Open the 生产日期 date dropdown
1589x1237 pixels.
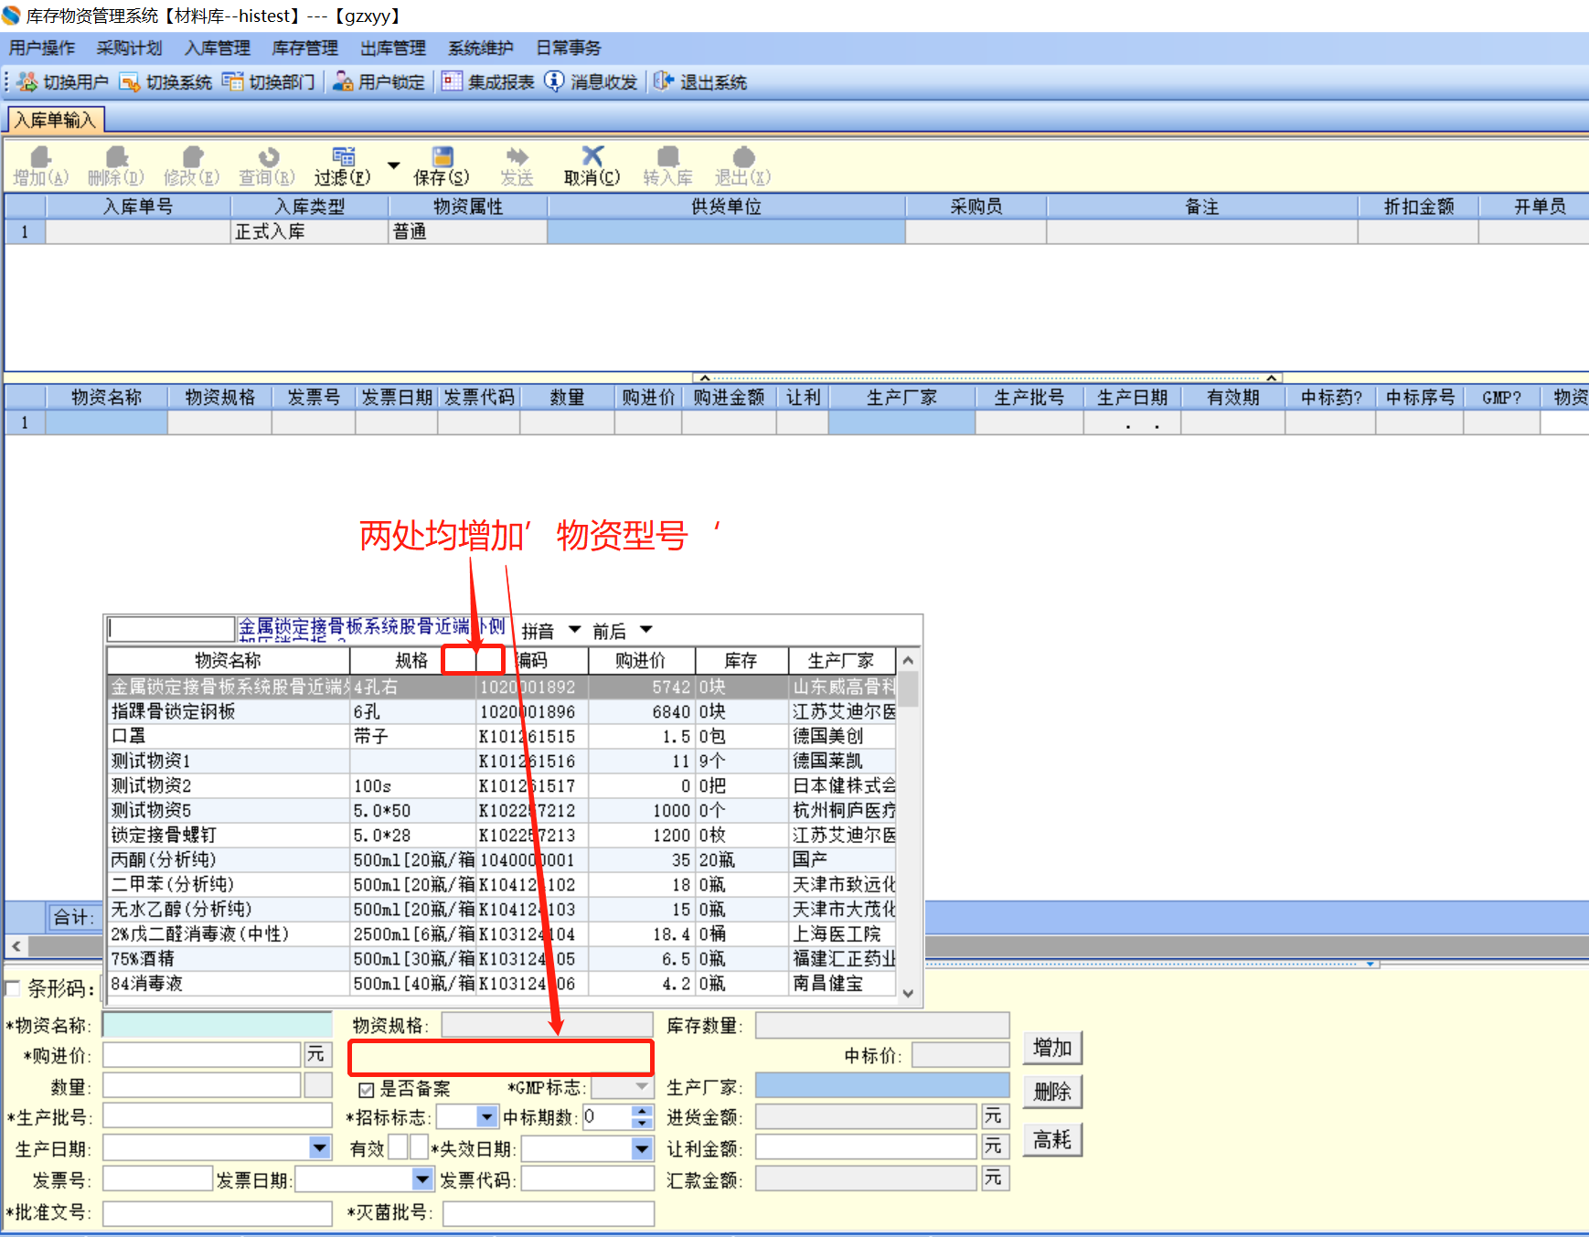click(320, 1147)
